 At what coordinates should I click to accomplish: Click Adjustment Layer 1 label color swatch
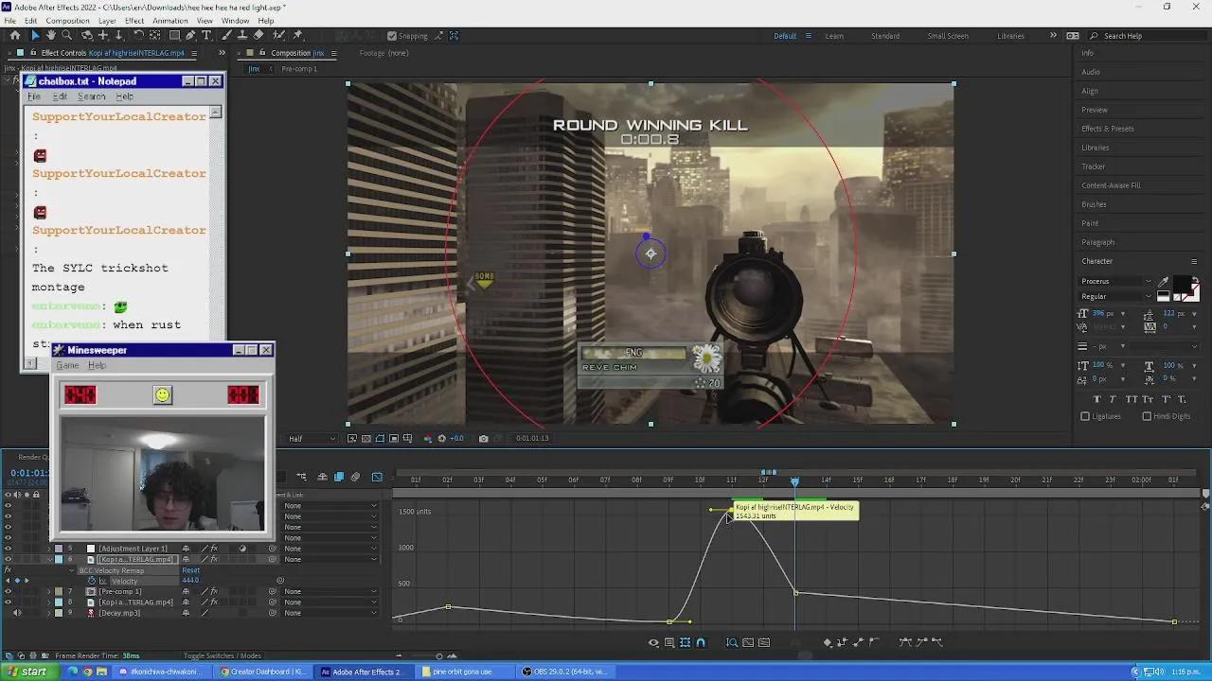click(x=59, y=549)
